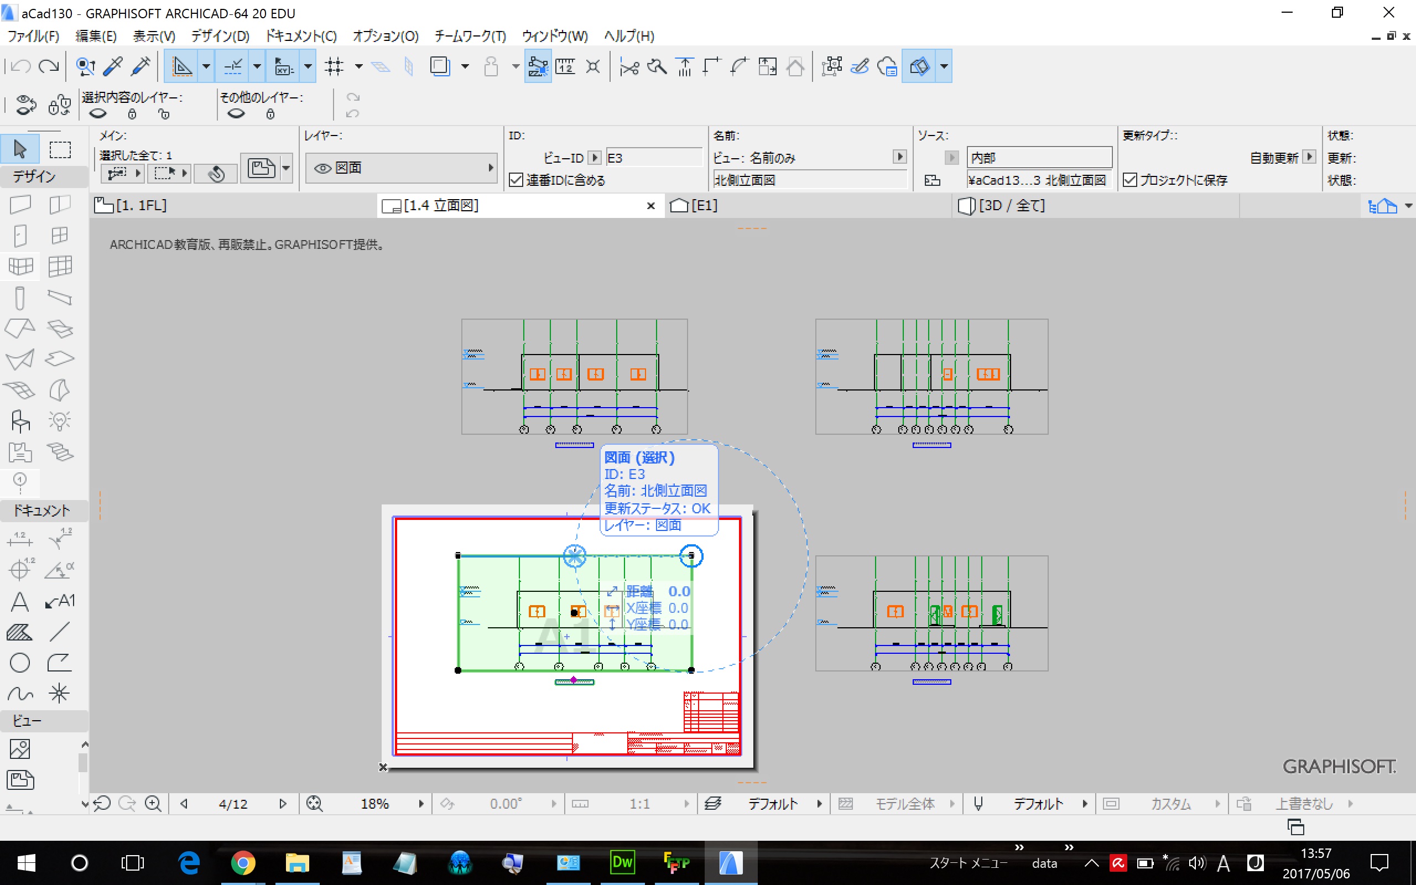This screenshot has width=1416, height=885.
Task: Close the [1.4 立面図] tab
Action: [x=650, y=206]
